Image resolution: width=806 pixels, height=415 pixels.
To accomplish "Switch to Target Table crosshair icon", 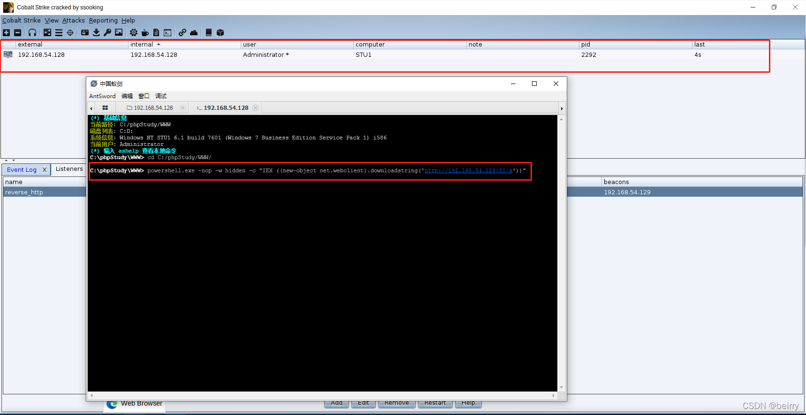I will coord(70,32).
